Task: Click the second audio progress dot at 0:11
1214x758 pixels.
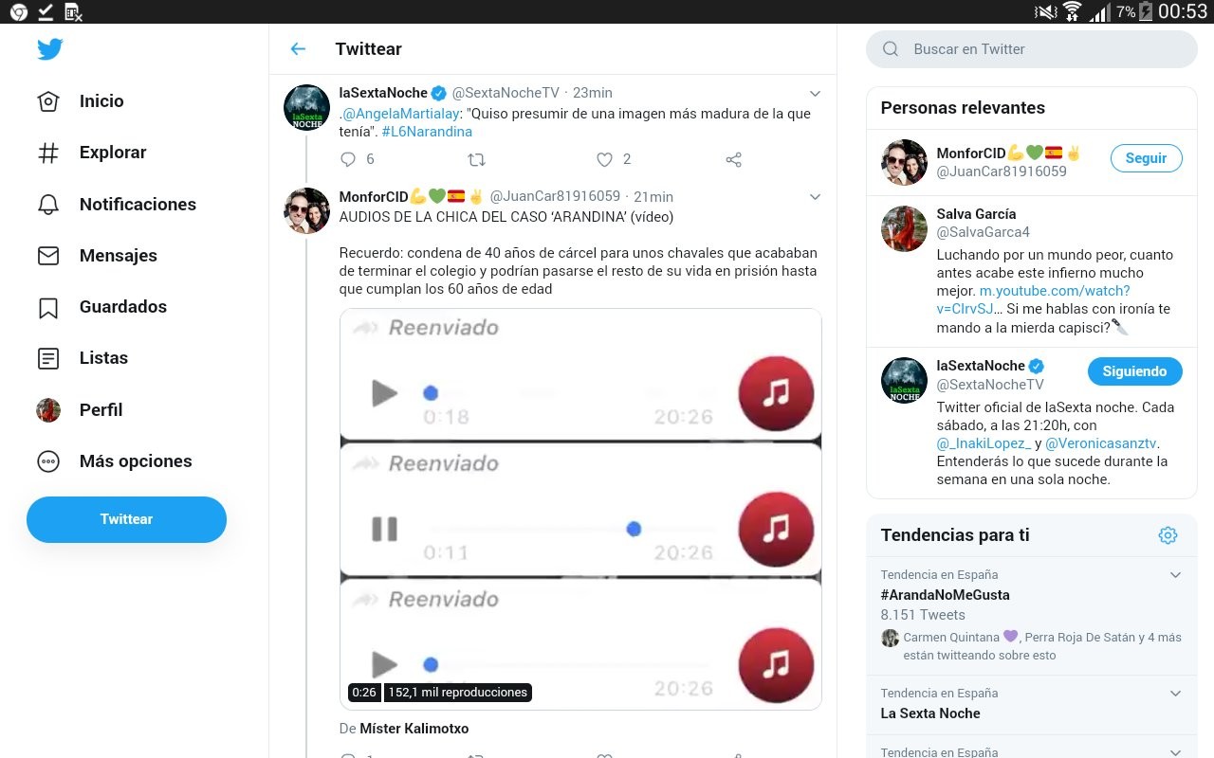Action: 634,529
